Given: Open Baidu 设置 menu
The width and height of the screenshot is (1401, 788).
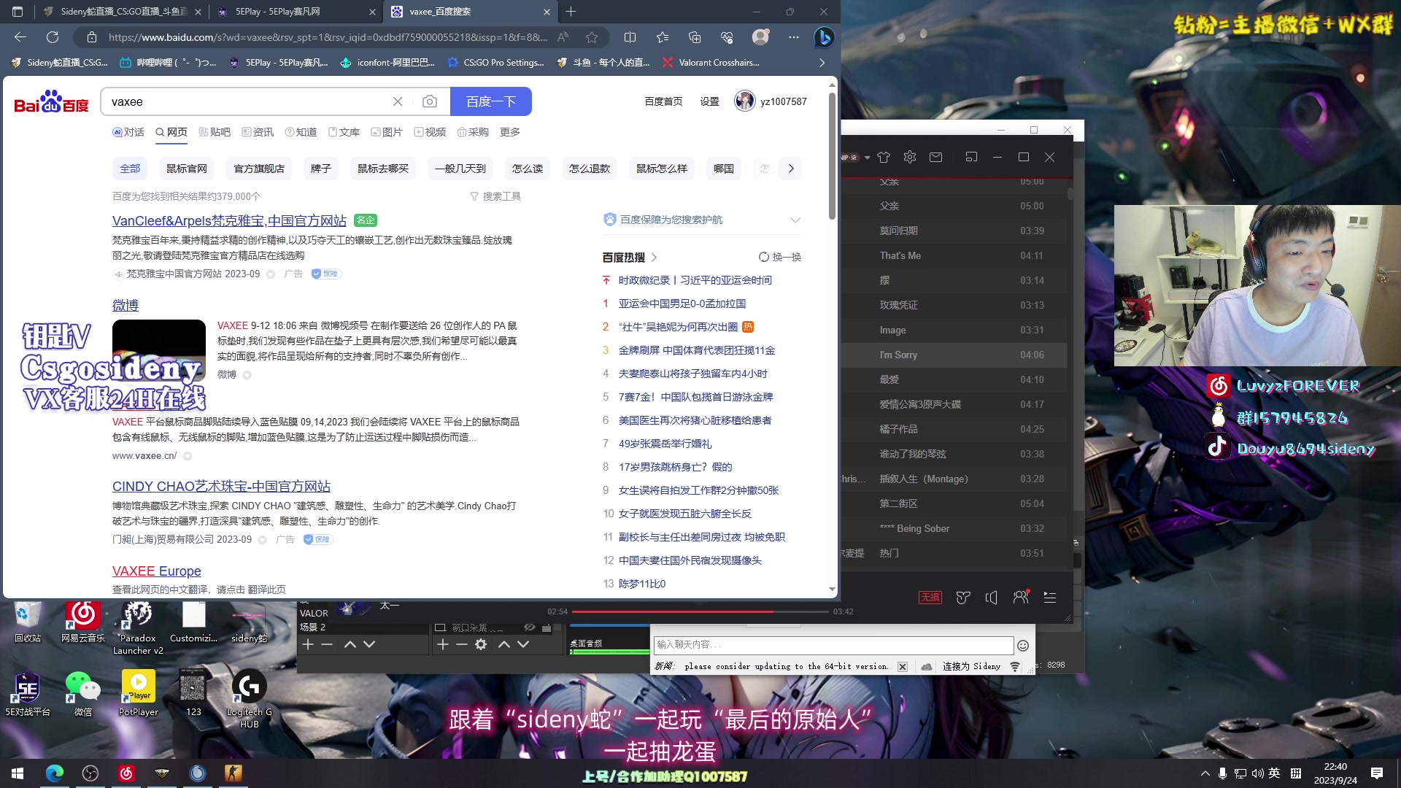Looking at the screenshot, I should pyautogui.click(x=710, y=101).
